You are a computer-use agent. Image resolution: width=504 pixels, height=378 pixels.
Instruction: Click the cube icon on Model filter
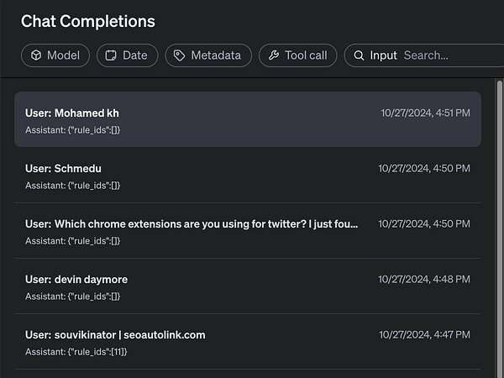coord(36,55)
